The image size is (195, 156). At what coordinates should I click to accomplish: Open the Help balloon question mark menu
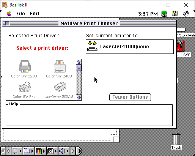[175, 14]
